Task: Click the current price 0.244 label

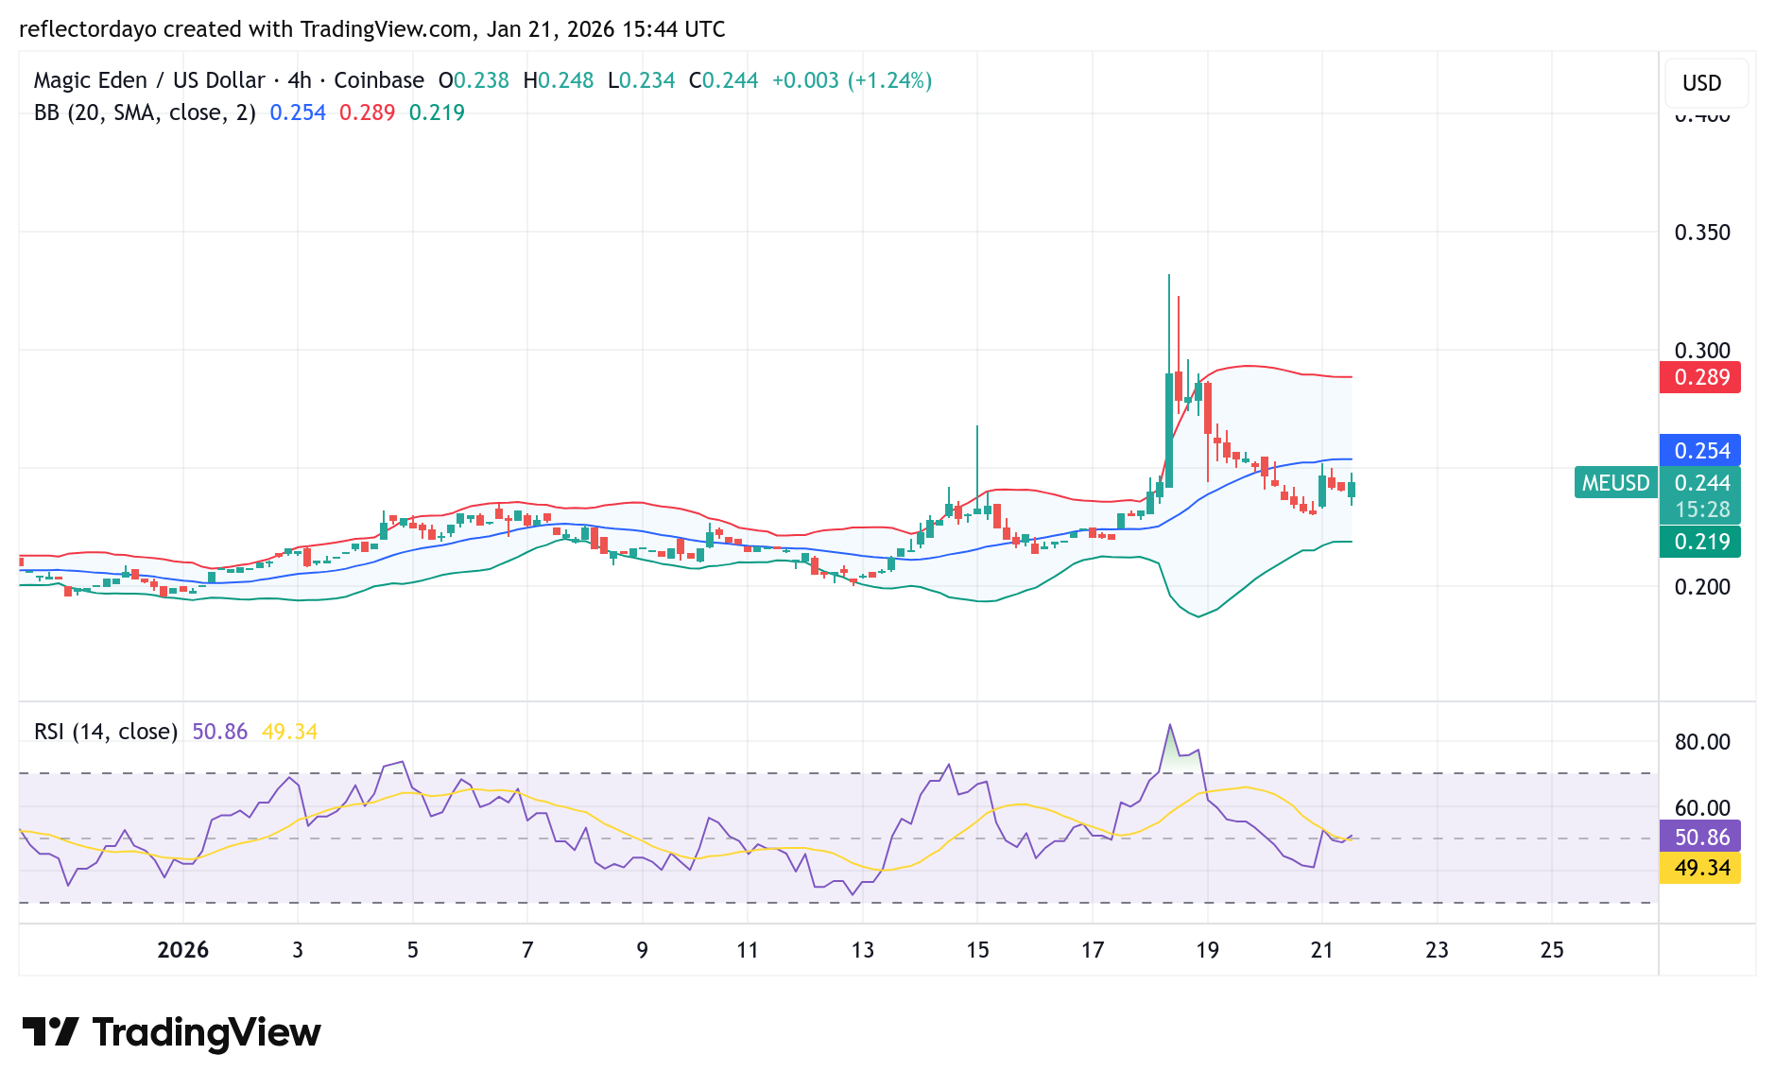Action: (1700, 483)
